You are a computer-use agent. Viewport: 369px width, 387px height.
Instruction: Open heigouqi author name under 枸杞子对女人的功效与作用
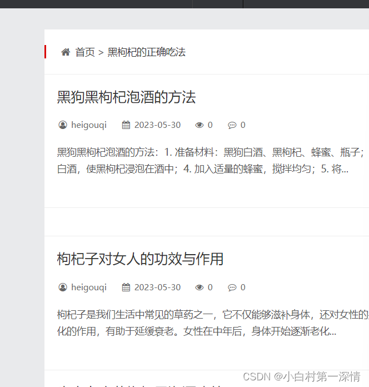pyautogui.click(x=88, y=287)
